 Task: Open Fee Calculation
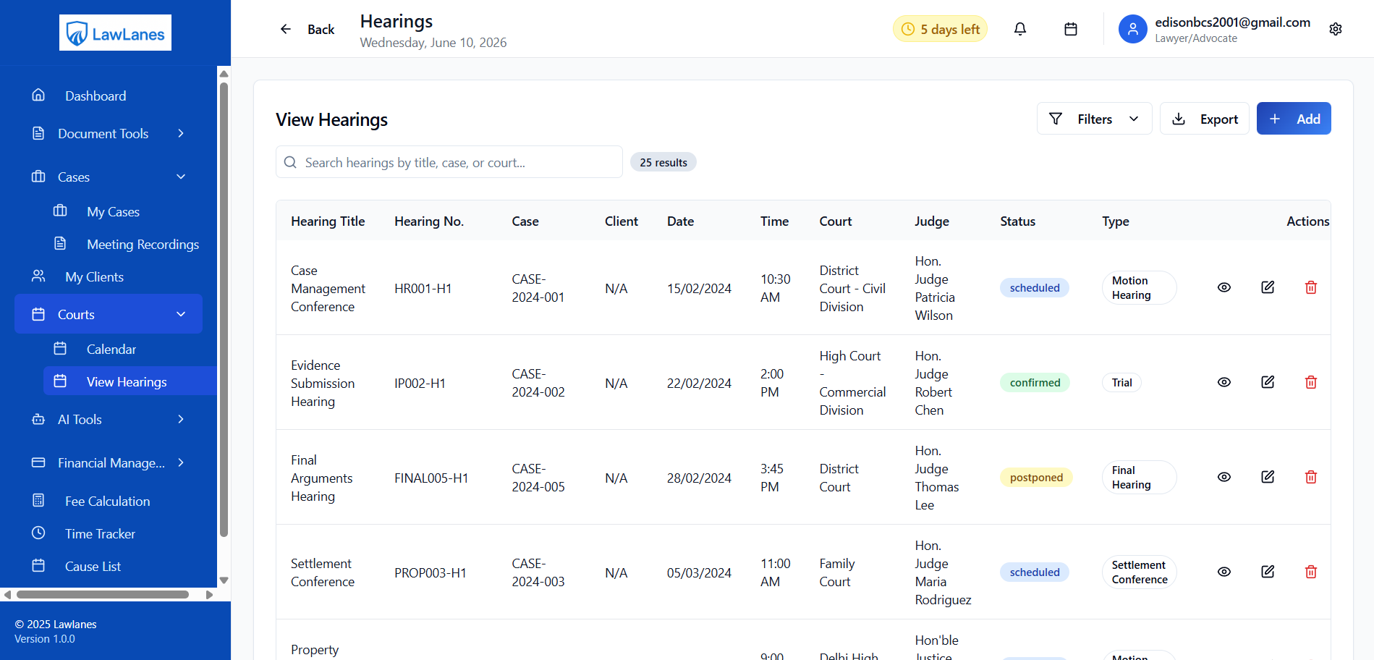coord(109,501)
